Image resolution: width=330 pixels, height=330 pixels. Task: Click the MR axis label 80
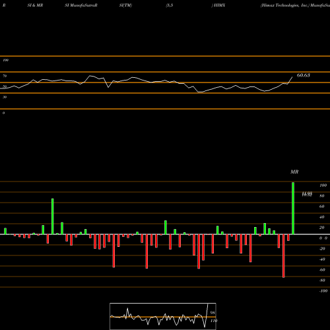[322, 196]
